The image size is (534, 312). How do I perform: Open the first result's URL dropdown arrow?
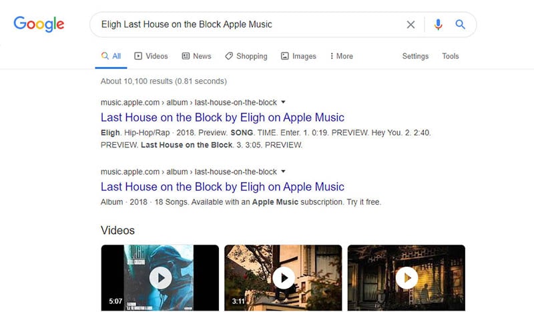[283, 102]
